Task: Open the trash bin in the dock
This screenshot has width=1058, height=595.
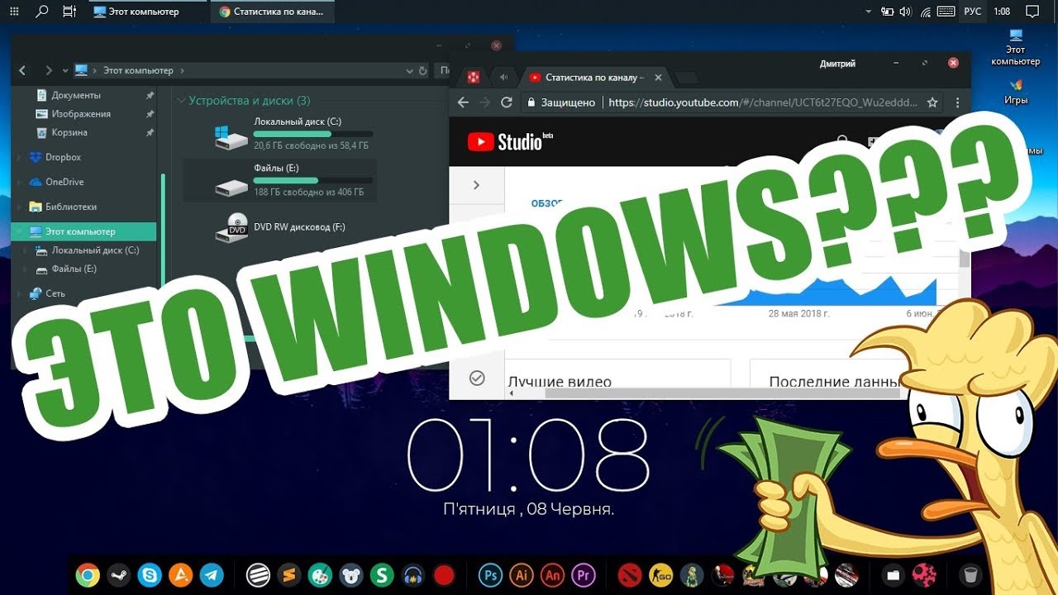Action: [970, 574]
